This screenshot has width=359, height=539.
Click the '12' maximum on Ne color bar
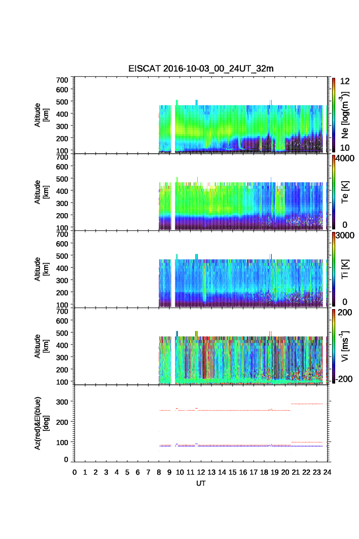coord(345,81)
